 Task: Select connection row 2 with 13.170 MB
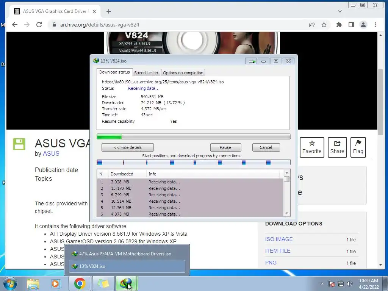tap(190, 188)
